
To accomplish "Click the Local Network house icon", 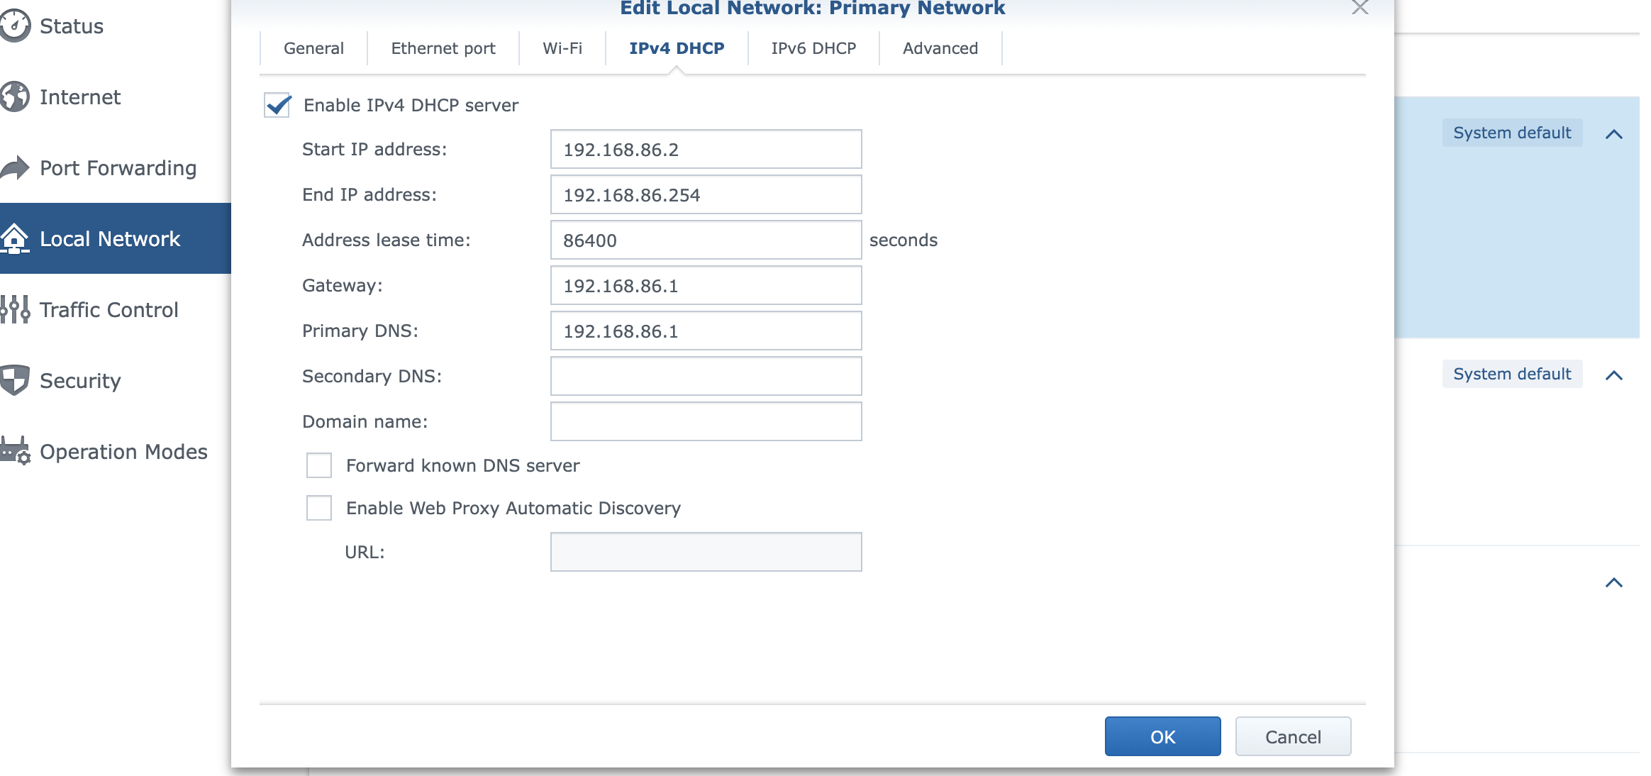I will click(x=14, y=238).
